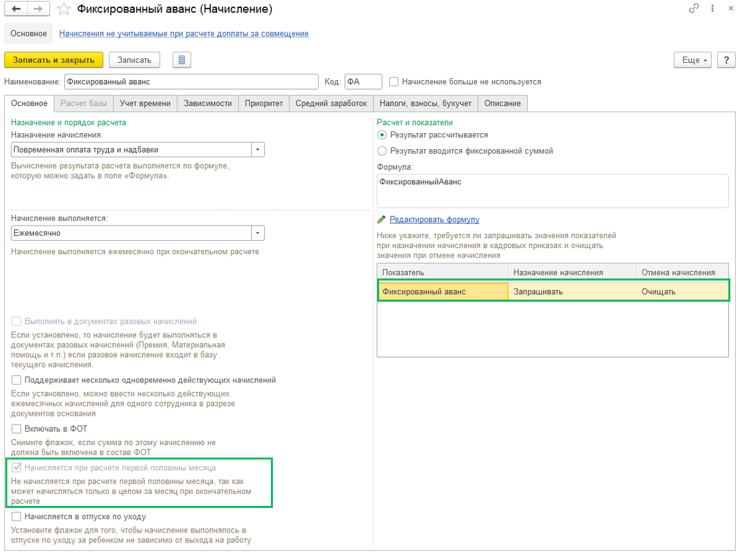Click the 'Ежемесячно' combo box field
Image resolution: width=741 pixels, height=553 pixels.
click(131, 233)
